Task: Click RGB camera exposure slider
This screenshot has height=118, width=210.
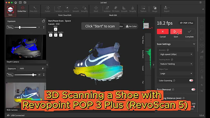Action: coord(25,75)
